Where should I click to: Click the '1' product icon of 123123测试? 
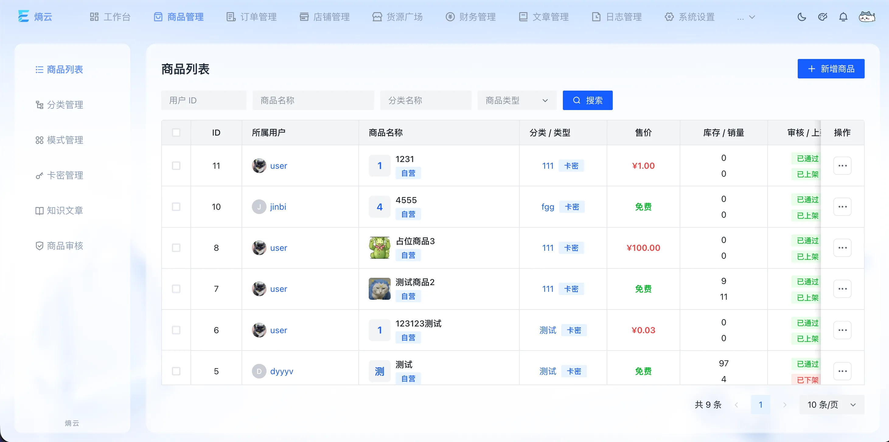[379, 330]
